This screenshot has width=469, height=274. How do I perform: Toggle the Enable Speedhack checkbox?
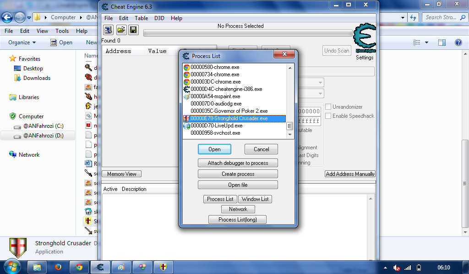click(x=328, y=116)
